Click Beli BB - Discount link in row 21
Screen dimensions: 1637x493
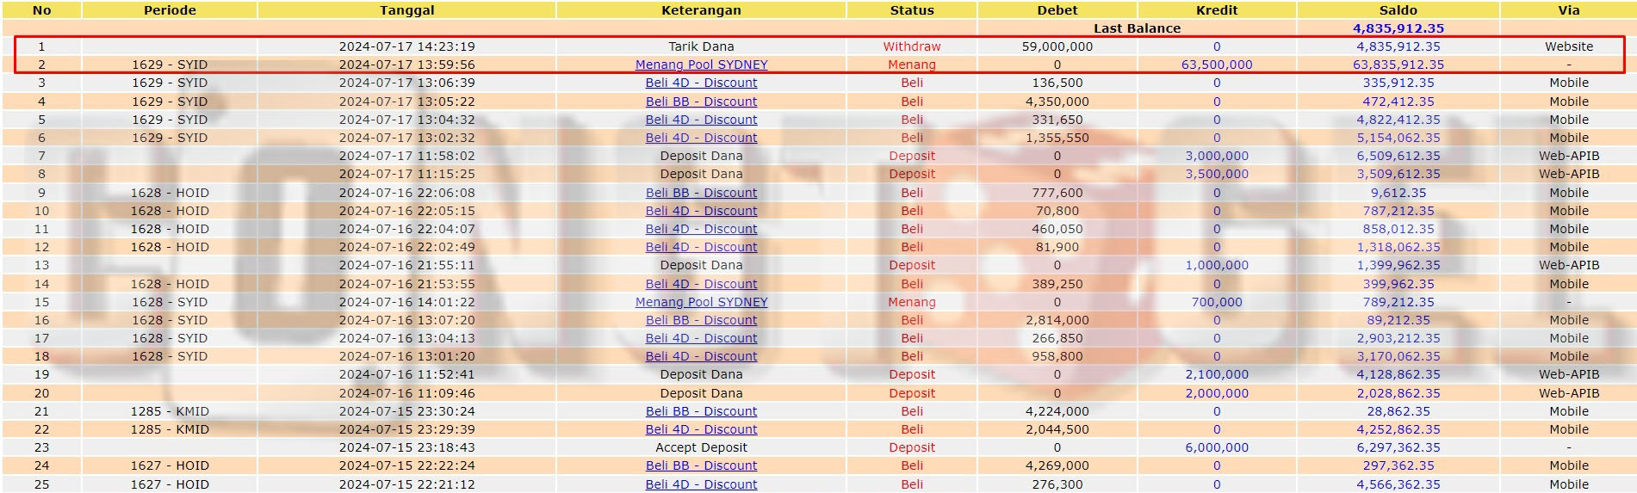point(701,411)
